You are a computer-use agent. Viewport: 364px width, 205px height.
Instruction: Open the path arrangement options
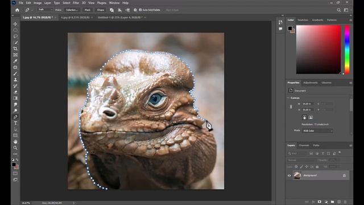tap(127, 10)
